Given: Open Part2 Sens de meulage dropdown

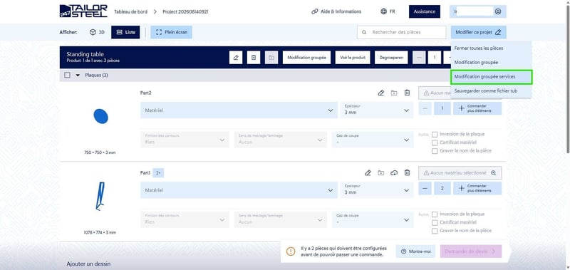Looking at the screenshot, I should click(x=280, y=140).
